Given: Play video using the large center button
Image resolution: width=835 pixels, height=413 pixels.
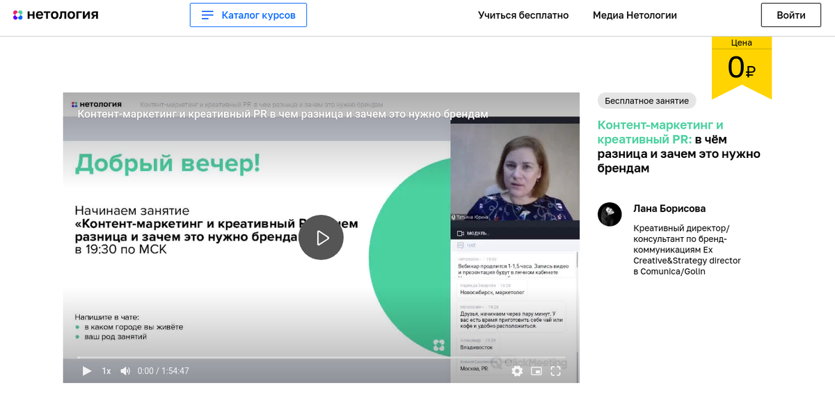Looking at the screenshot, I should pyautogui.click(x=321, y=238).
